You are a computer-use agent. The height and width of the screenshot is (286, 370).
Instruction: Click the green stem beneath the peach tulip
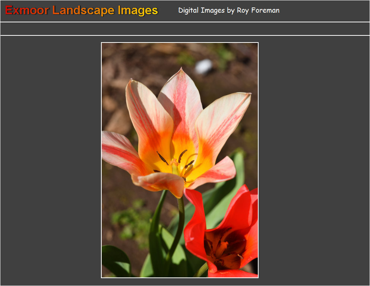click(180, 224)
